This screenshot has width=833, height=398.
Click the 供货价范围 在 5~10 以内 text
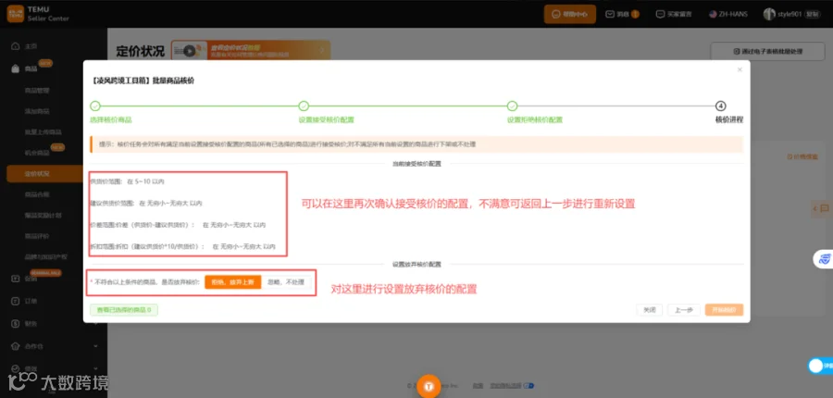tap(127, 181)
